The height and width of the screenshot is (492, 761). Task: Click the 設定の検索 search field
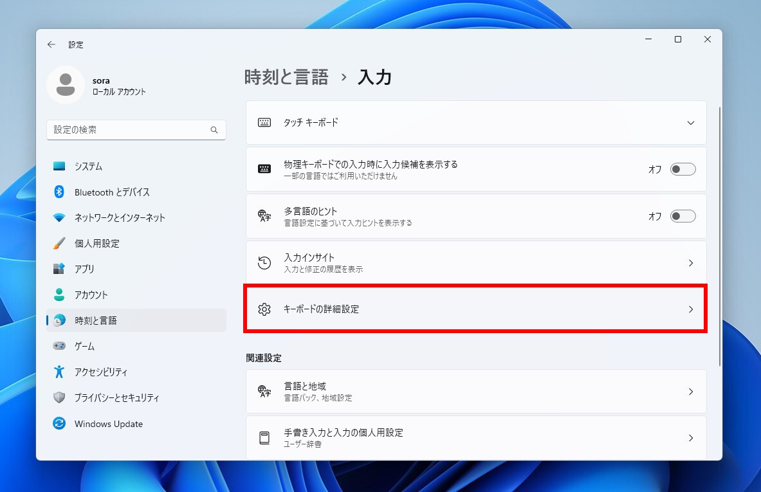[x=136, y=129]
